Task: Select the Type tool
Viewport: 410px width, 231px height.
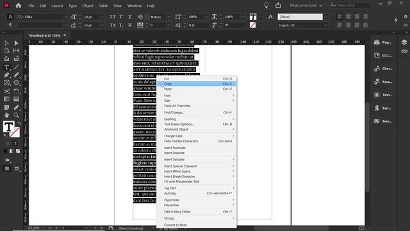Action: (6, 67)
